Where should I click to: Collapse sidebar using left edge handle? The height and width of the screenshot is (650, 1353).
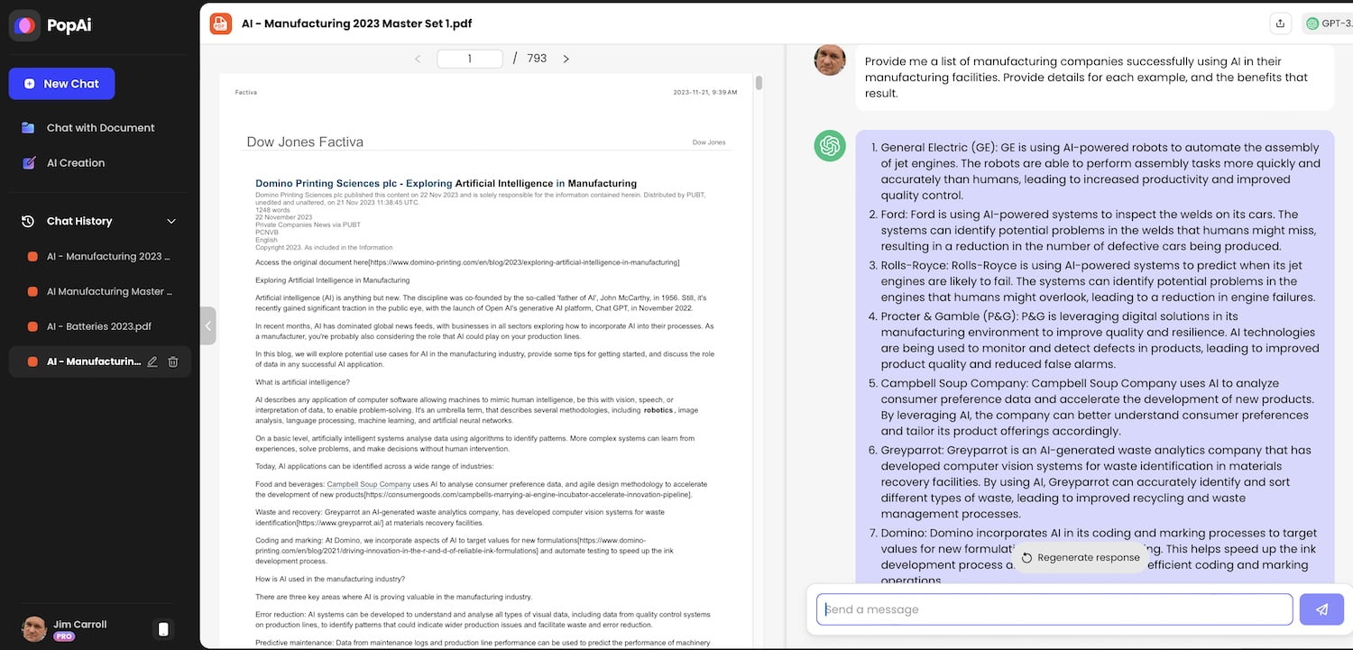click(208, 325)
